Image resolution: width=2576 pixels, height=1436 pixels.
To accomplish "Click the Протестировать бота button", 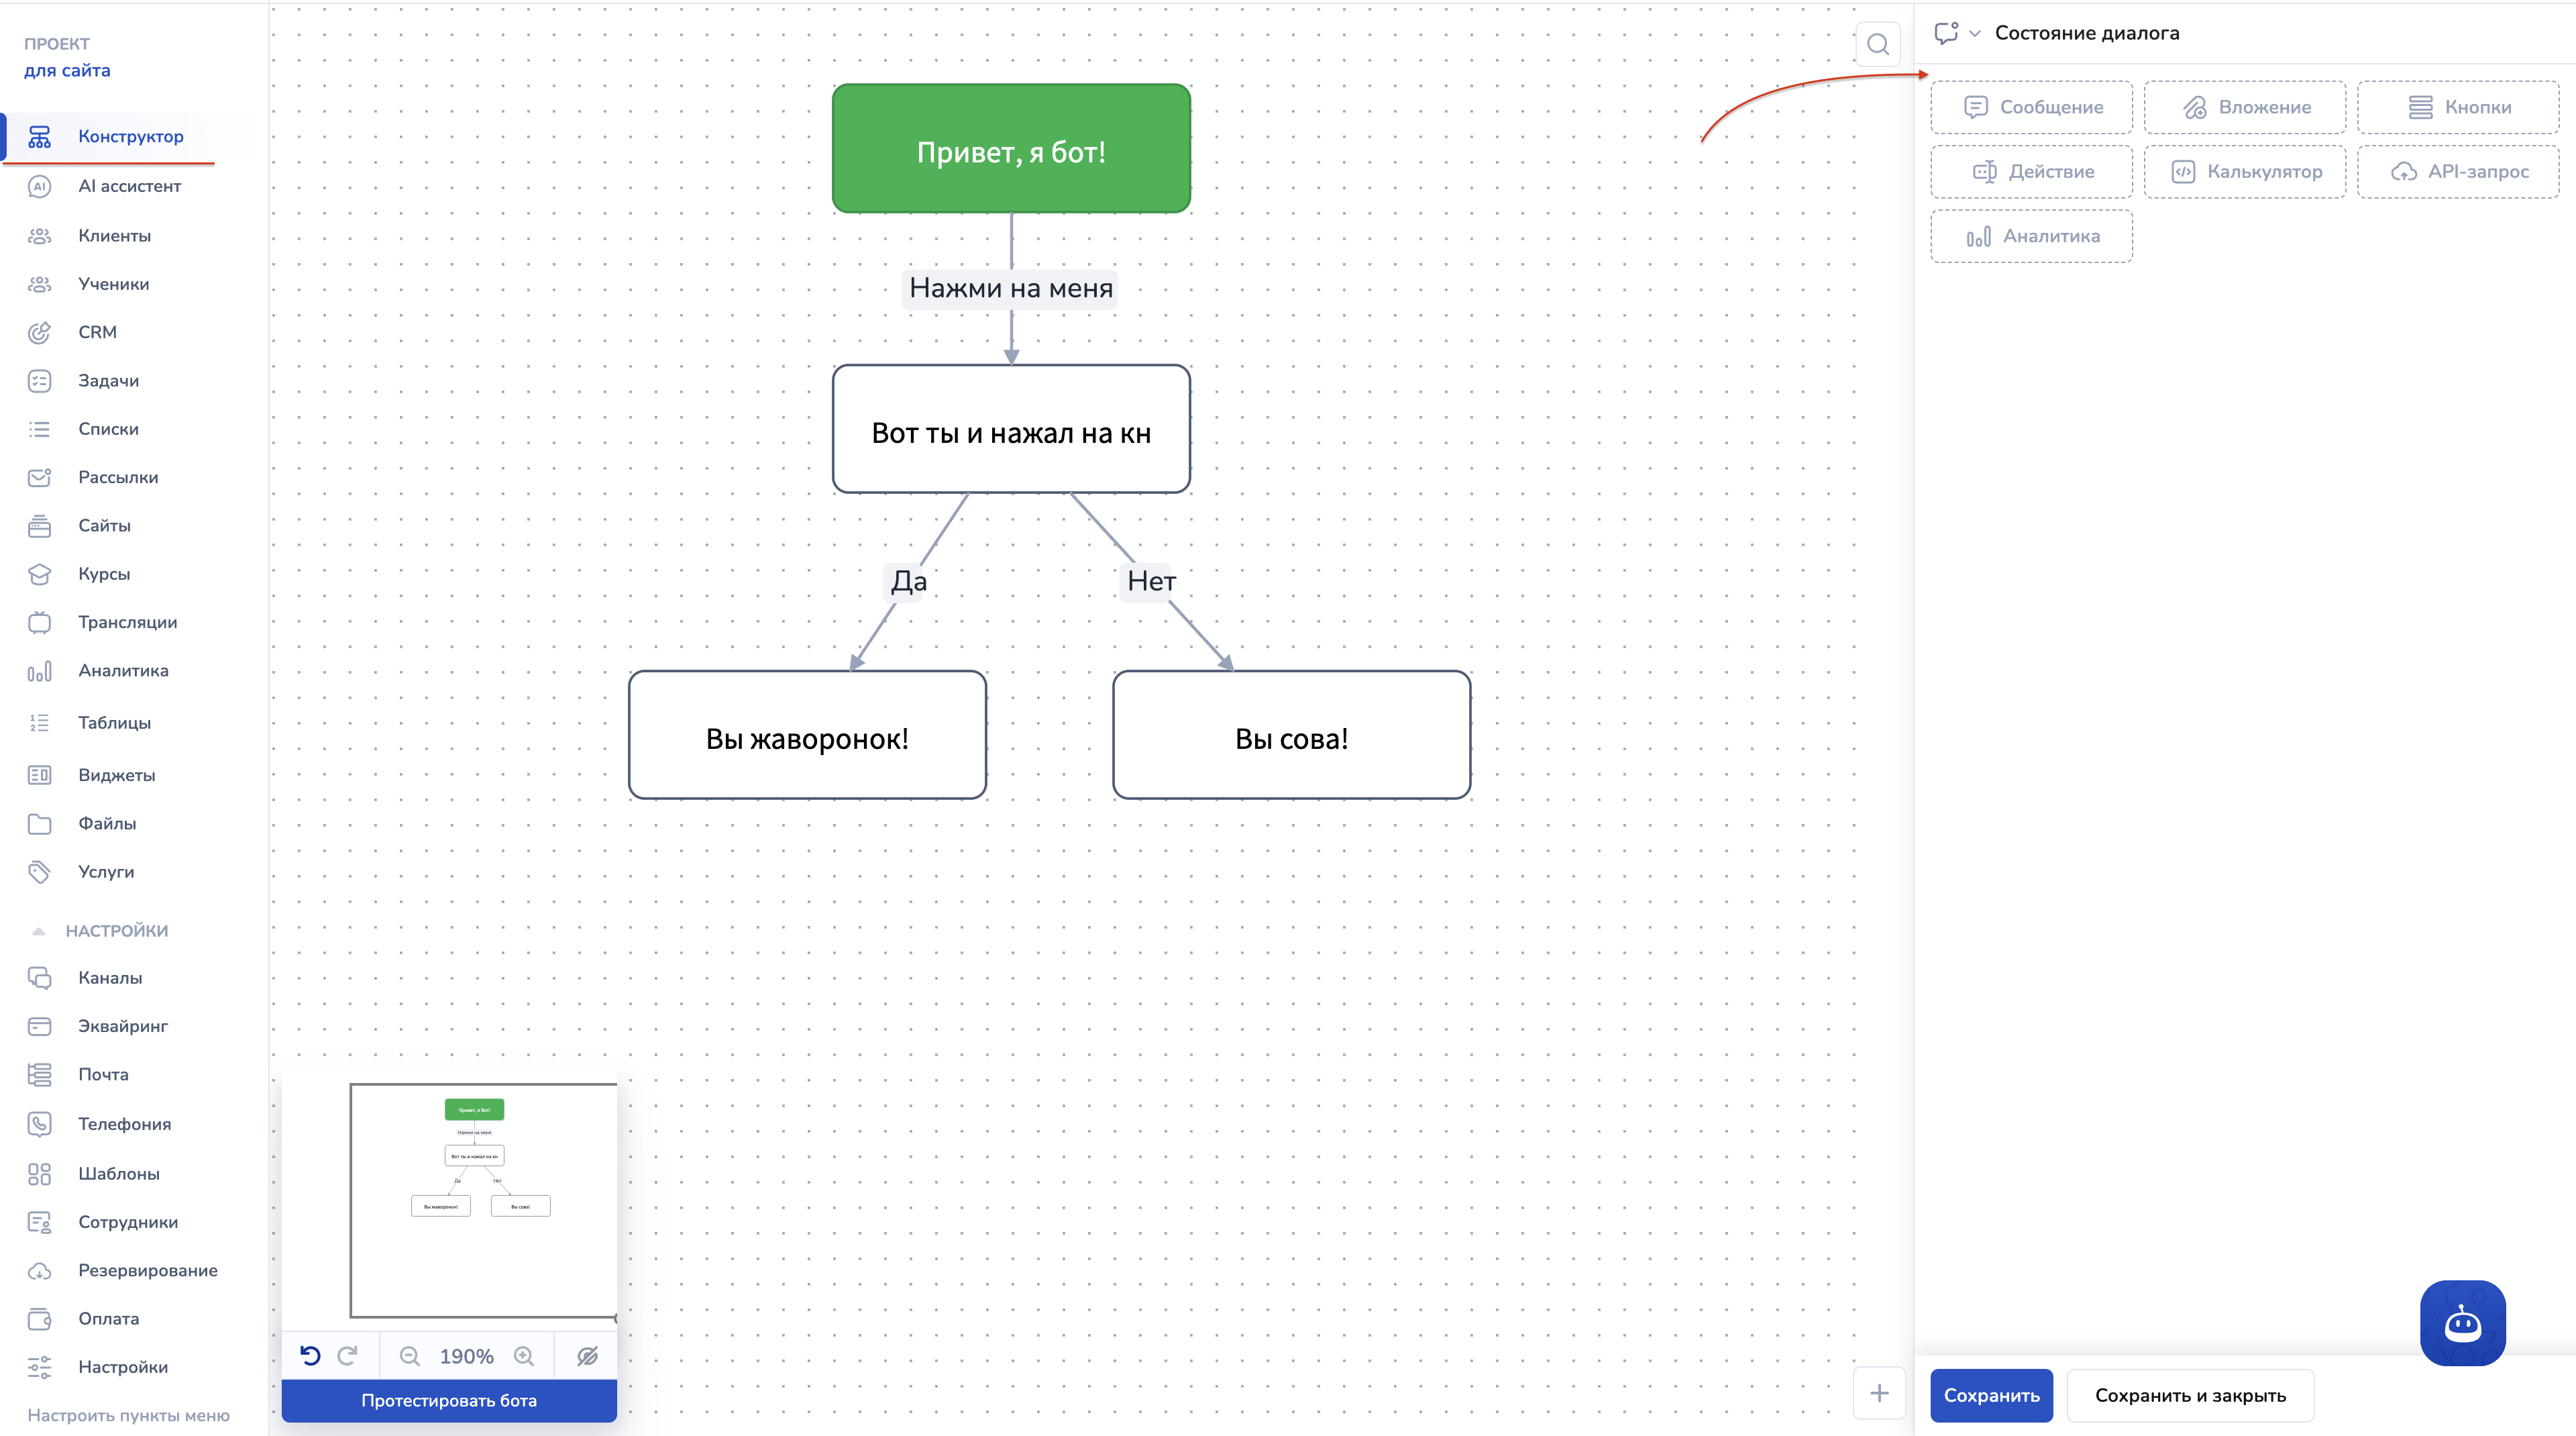I will pyautogui.click(x=449, y=1400).
